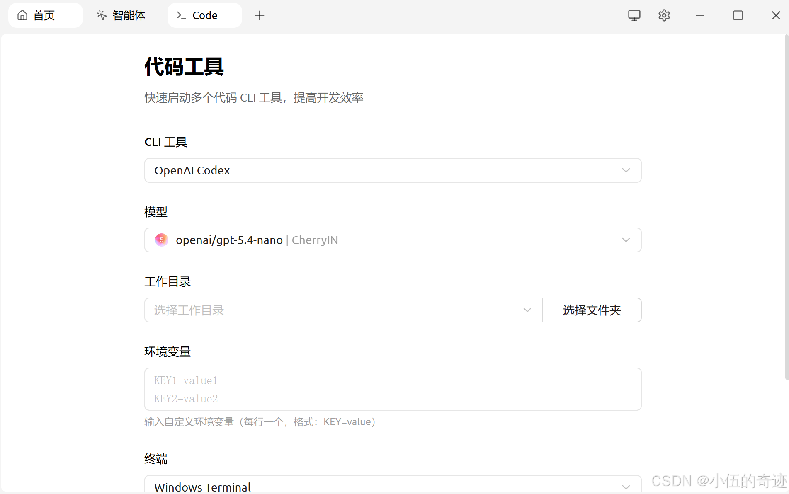Click the CLI 工具 section label

pos(166,142)
